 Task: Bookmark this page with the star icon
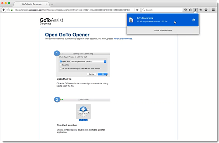click(x=186, y=10)
